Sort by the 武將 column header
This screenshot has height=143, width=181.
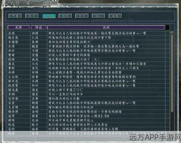pyautogui.click(x=19, y=27)
